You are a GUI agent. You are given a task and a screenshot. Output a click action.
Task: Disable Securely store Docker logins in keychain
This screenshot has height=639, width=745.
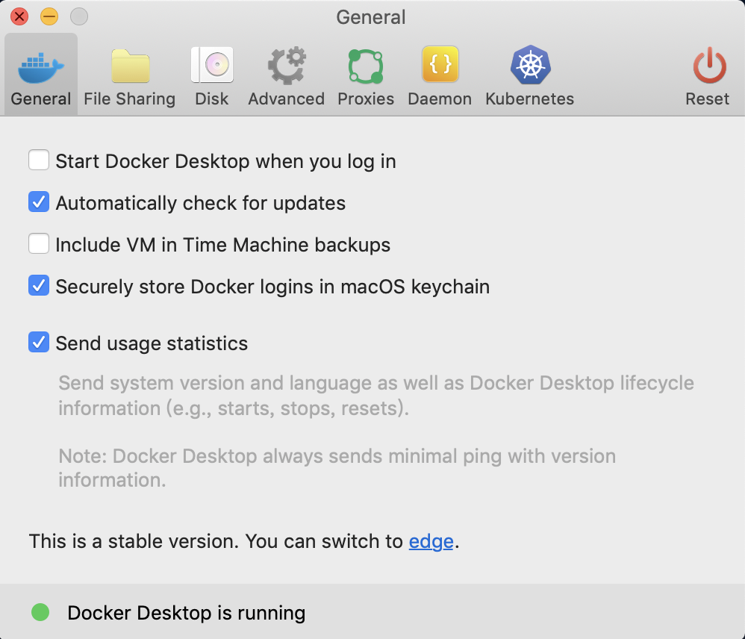tap(39, 286)
